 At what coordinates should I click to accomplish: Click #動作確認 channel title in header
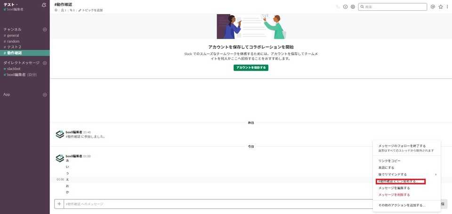[63, 4]
